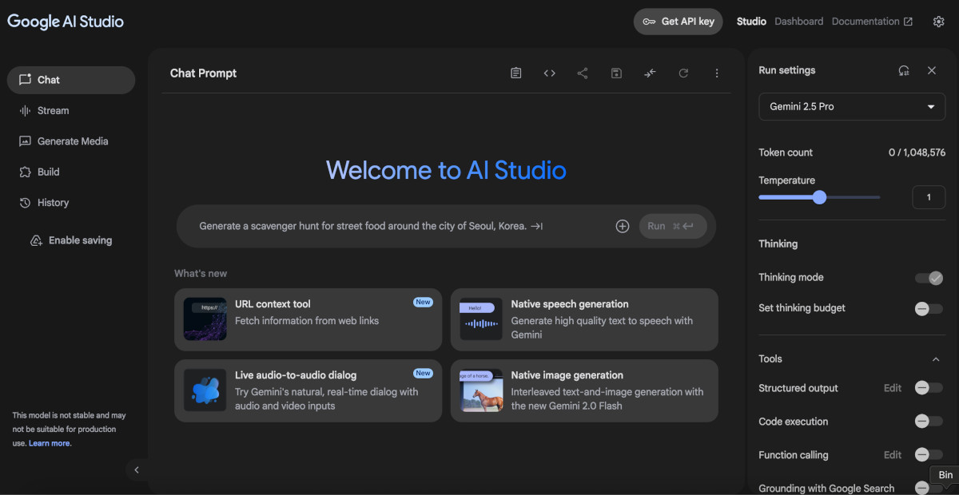Toggle Grounding with Google Search

click(923, 488)
